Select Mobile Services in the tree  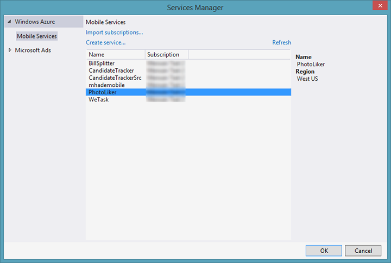[37, 36]
